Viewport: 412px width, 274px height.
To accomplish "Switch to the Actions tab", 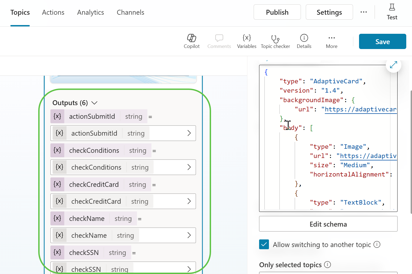I will (53, 13).
